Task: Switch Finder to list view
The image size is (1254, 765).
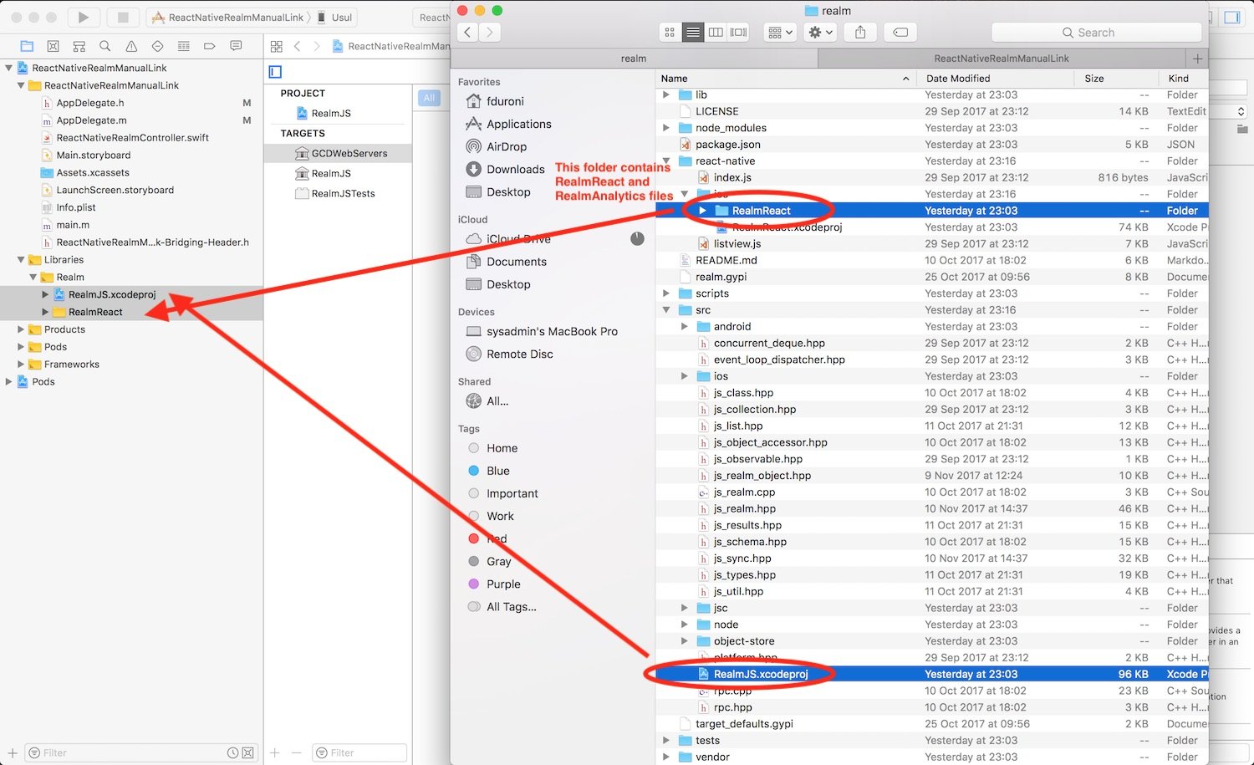Action: coord(693,32)
